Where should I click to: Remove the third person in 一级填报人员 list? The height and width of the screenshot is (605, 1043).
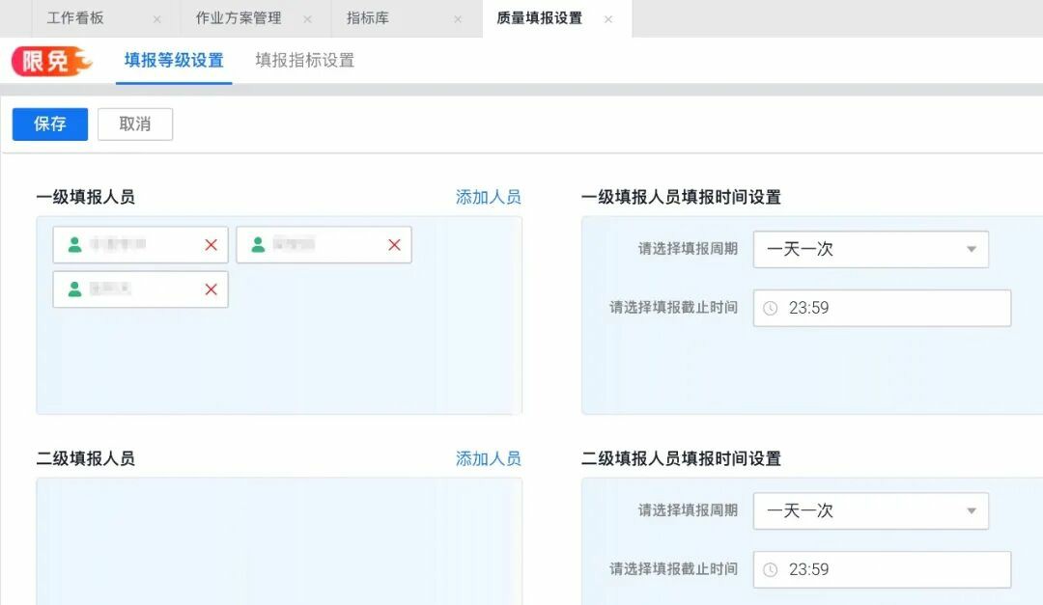(211, 289)
